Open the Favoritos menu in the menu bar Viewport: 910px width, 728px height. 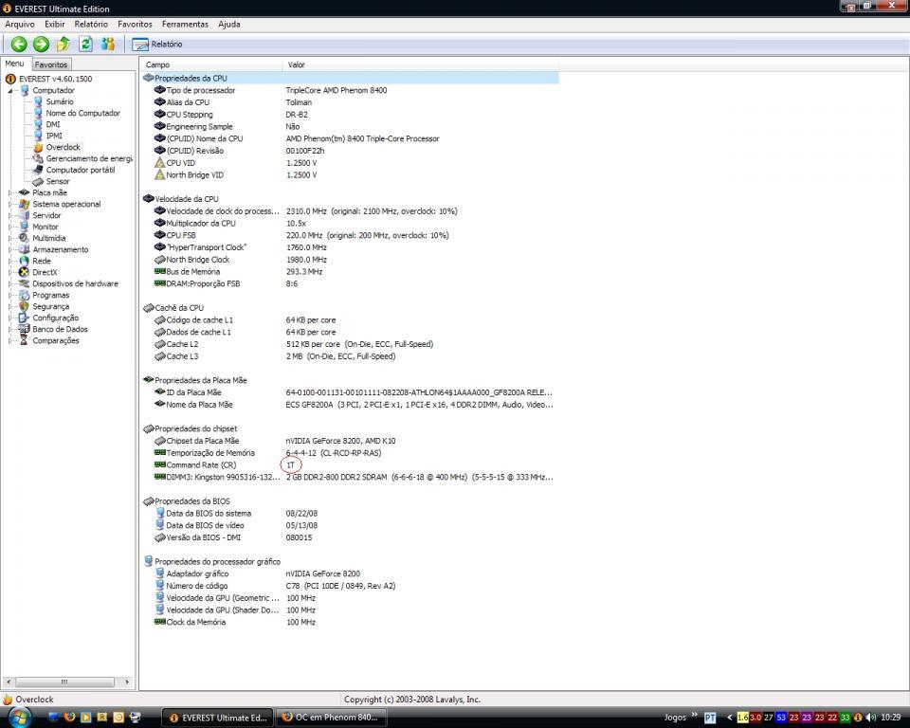point(135,25)
